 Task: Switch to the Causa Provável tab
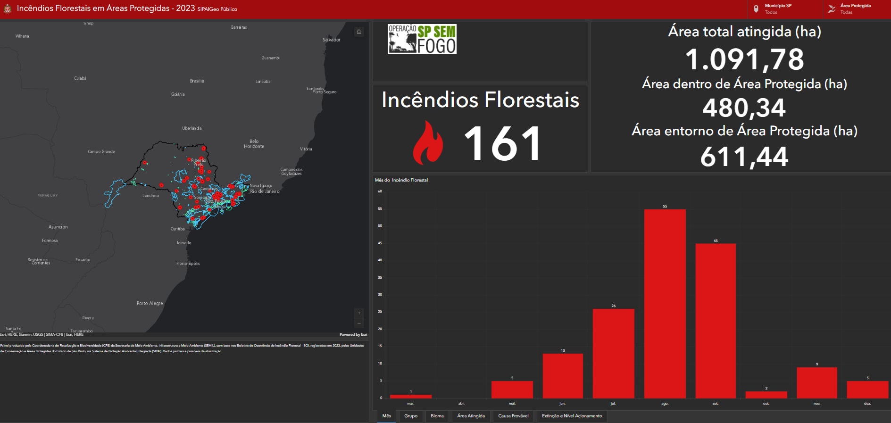click(513, 416)
